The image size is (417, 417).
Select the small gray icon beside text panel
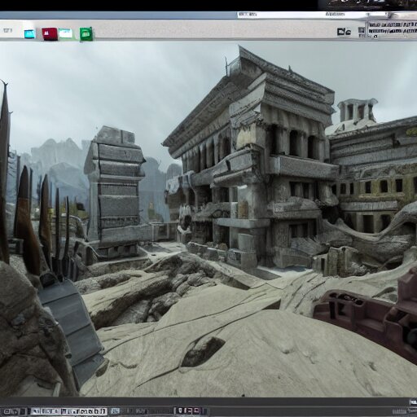tap(362, 31)
